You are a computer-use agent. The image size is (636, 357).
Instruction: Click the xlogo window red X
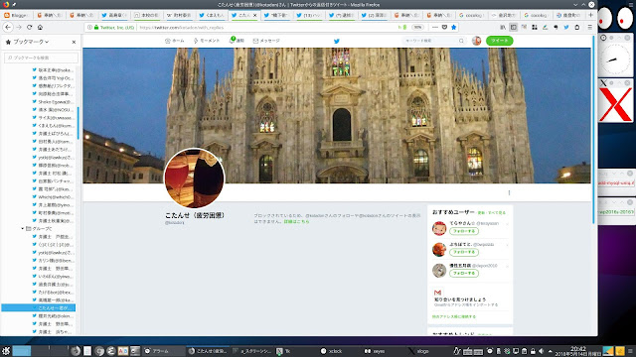coord(616,104)
